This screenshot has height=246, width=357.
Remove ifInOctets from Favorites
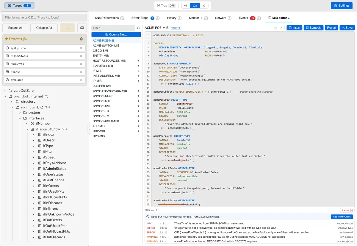point(81,64)
